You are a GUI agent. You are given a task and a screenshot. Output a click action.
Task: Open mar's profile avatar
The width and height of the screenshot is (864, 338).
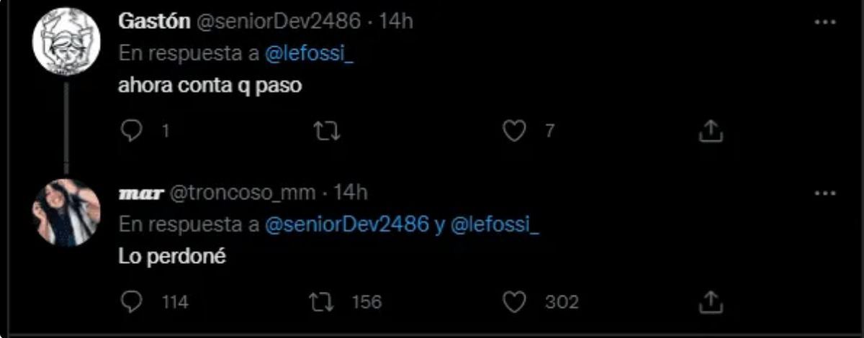pyautogui.click(x=66, y=213)
